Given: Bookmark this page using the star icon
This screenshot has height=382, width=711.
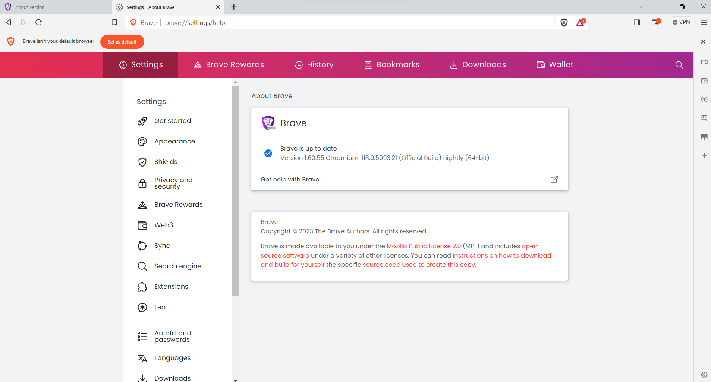Looking at the screenshot, I should (x=114, y=22).
